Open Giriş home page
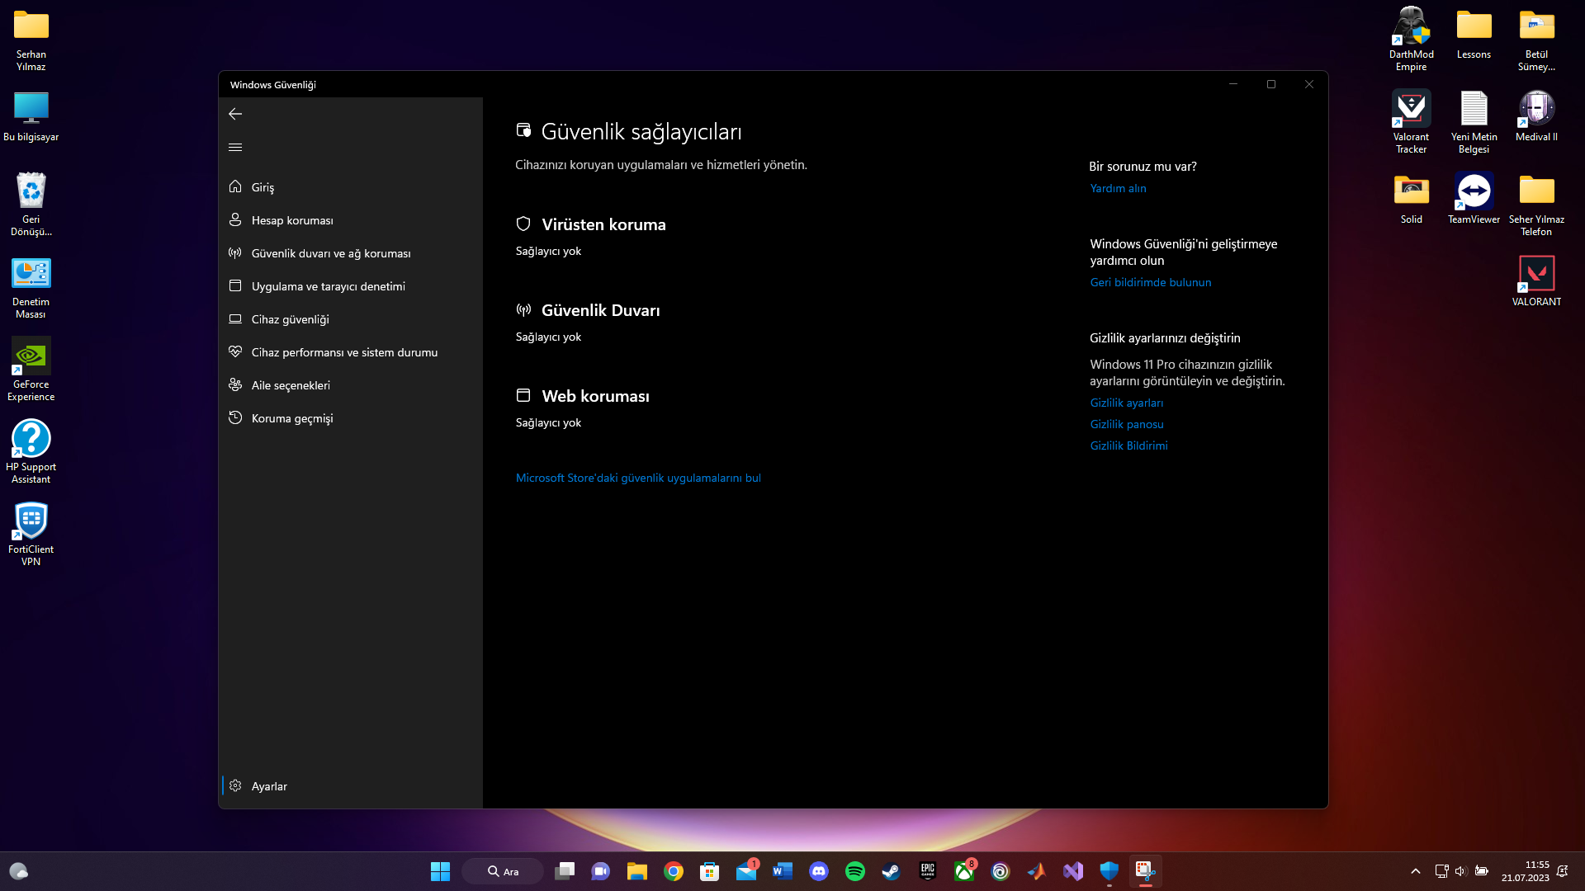 pos(263,187)
